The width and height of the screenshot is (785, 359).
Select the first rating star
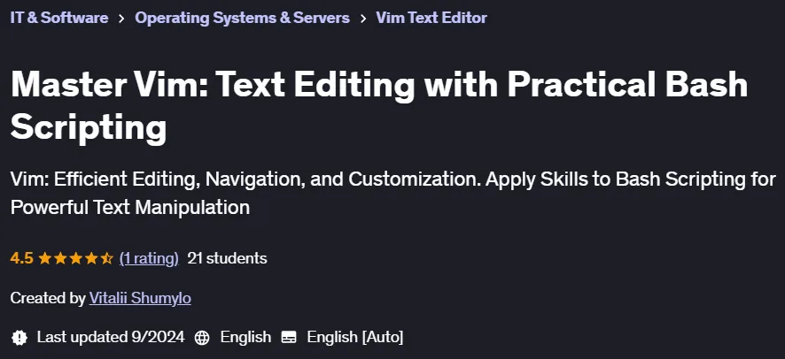(x=45, y=258)
